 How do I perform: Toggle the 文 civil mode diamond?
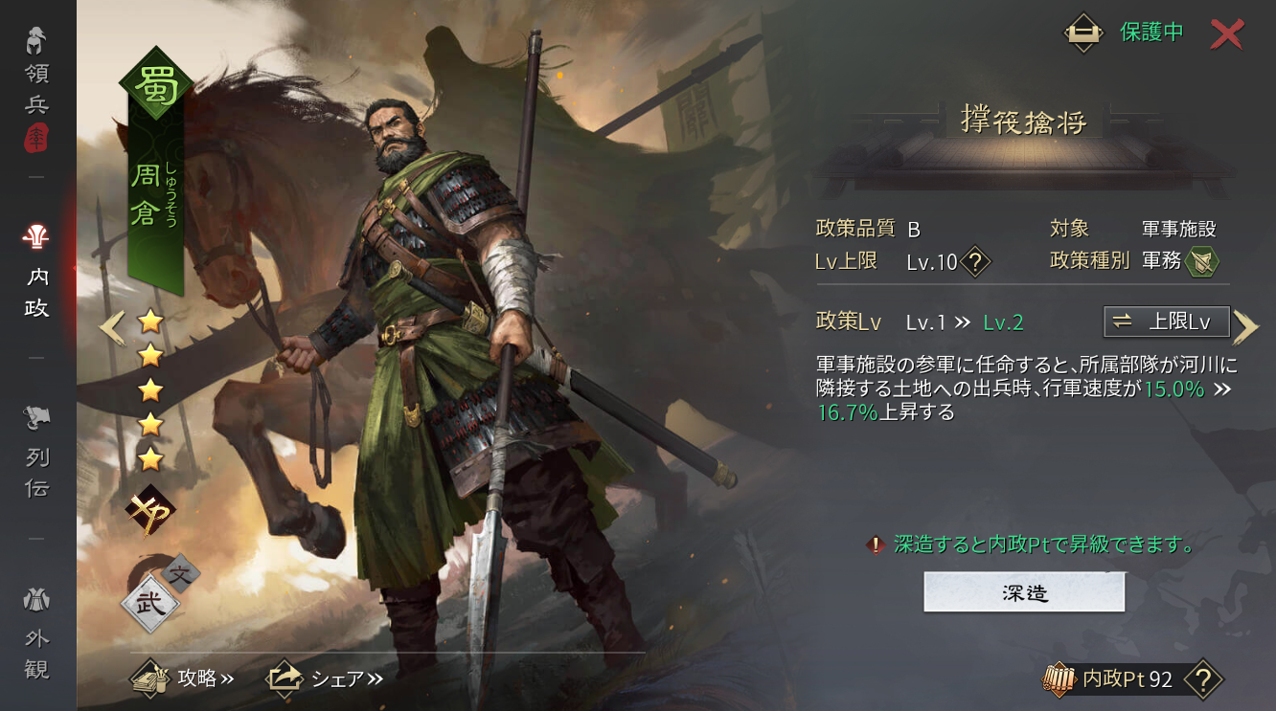[x=182, y=573]
